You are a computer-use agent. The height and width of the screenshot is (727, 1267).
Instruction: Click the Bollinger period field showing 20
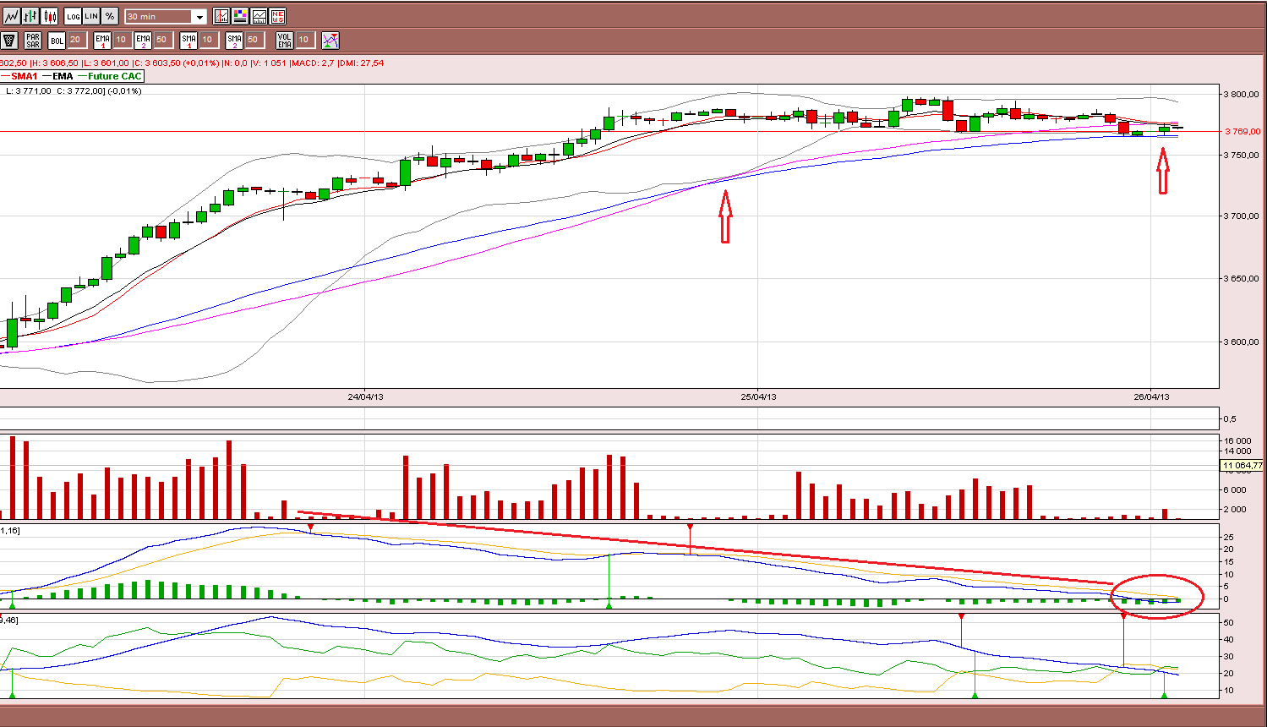point(77,40)
